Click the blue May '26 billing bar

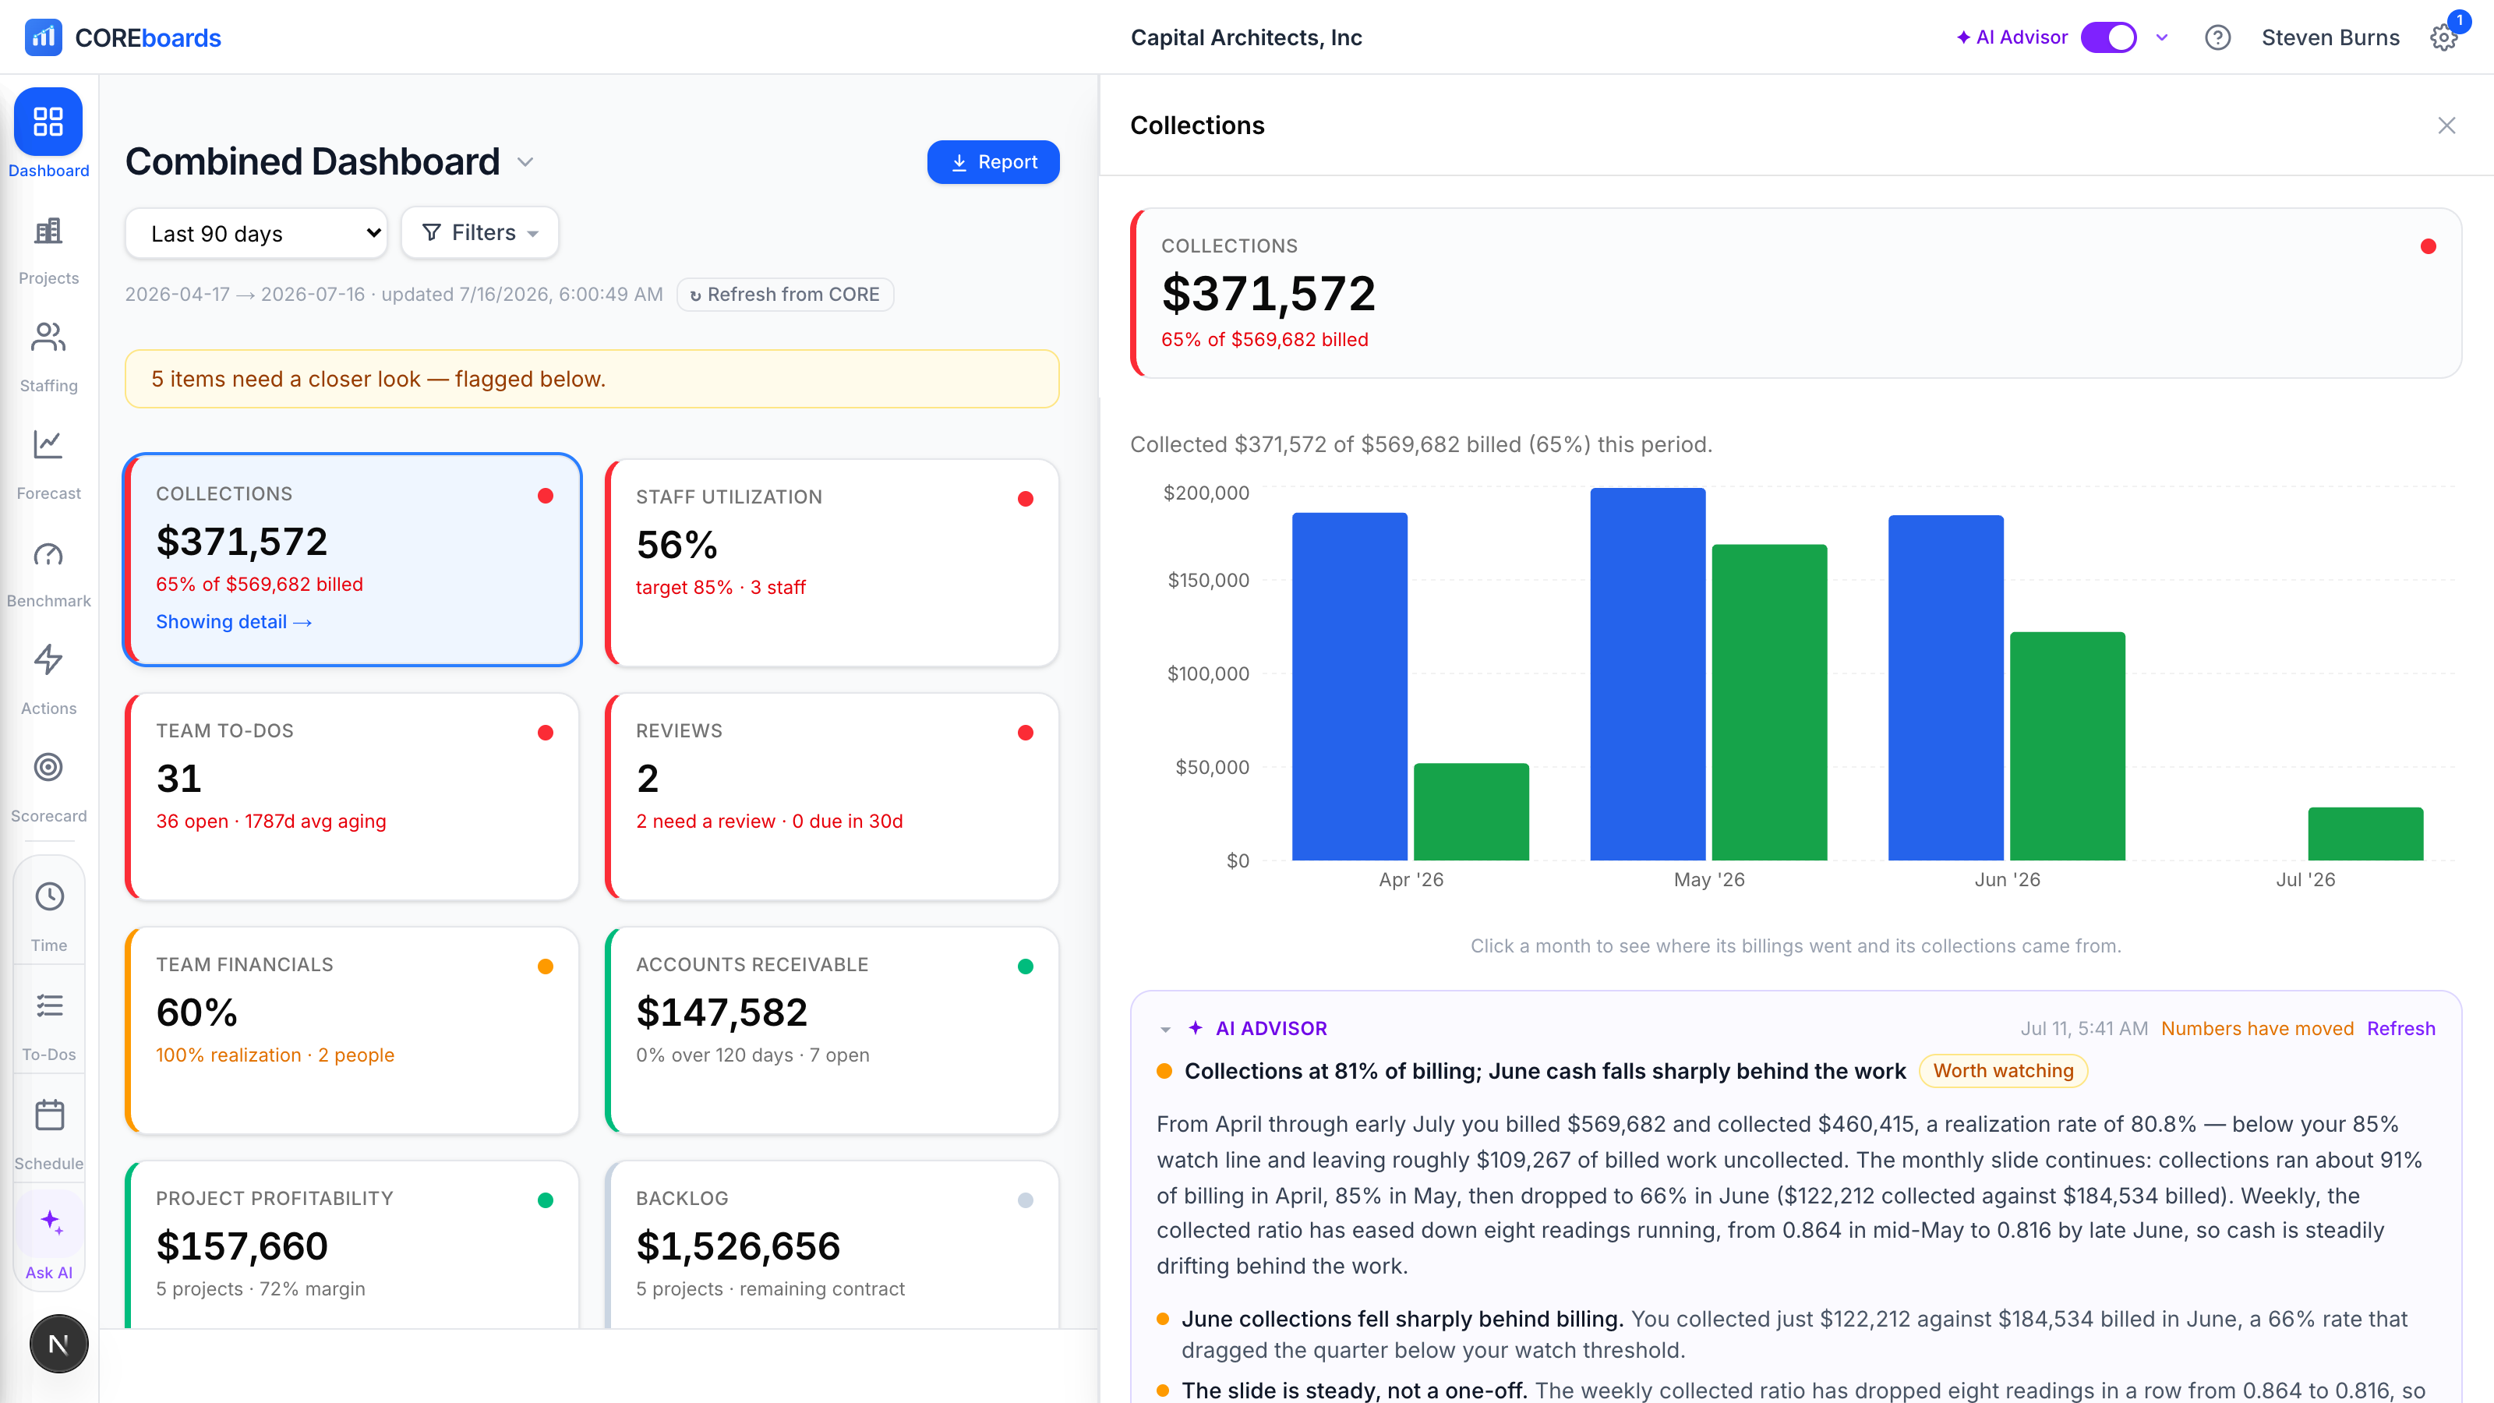[1648, 674]
